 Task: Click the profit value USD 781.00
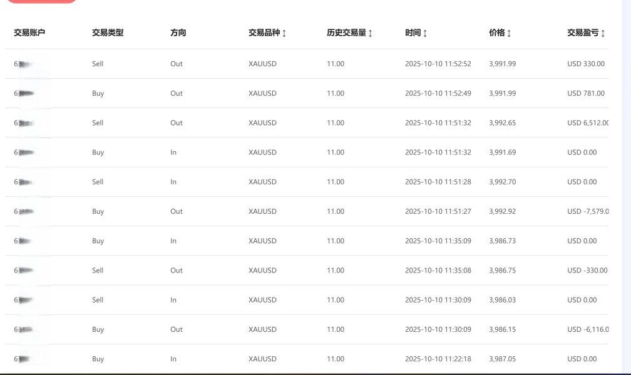pos(585,94)
